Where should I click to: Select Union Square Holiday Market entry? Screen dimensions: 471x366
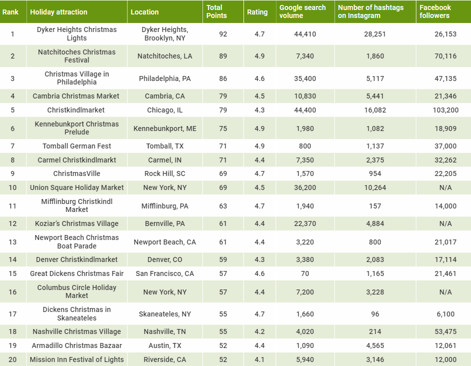pos(76,187)
